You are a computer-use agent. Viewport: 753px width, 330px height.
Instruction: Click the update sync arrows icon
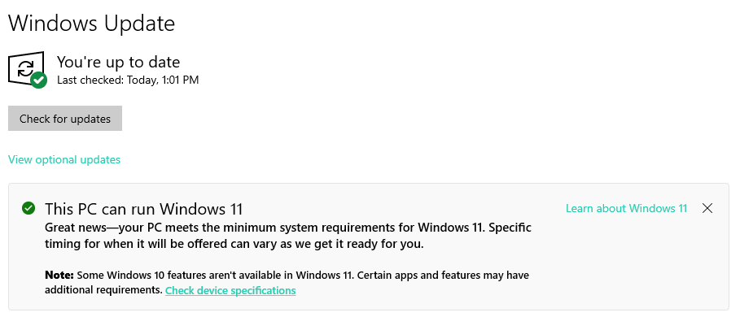click(25, 68)
